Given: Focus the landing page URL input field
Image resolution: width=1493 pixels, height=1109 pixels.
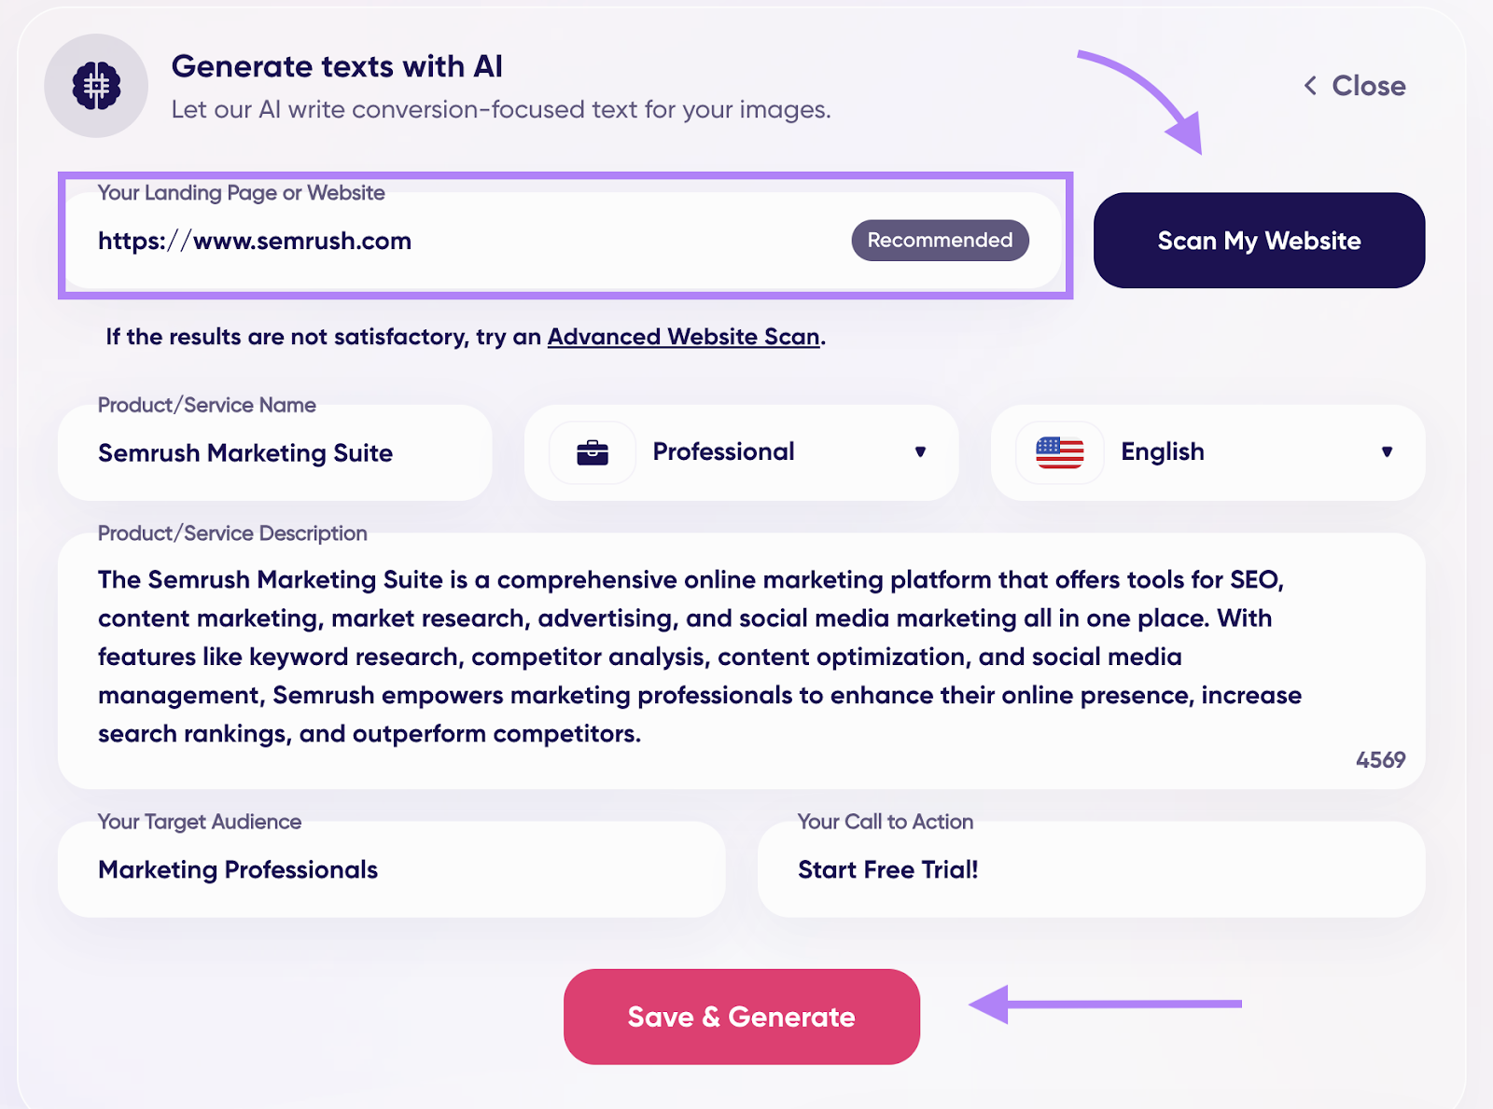Looking at the screenshot, I should [564, 241].
